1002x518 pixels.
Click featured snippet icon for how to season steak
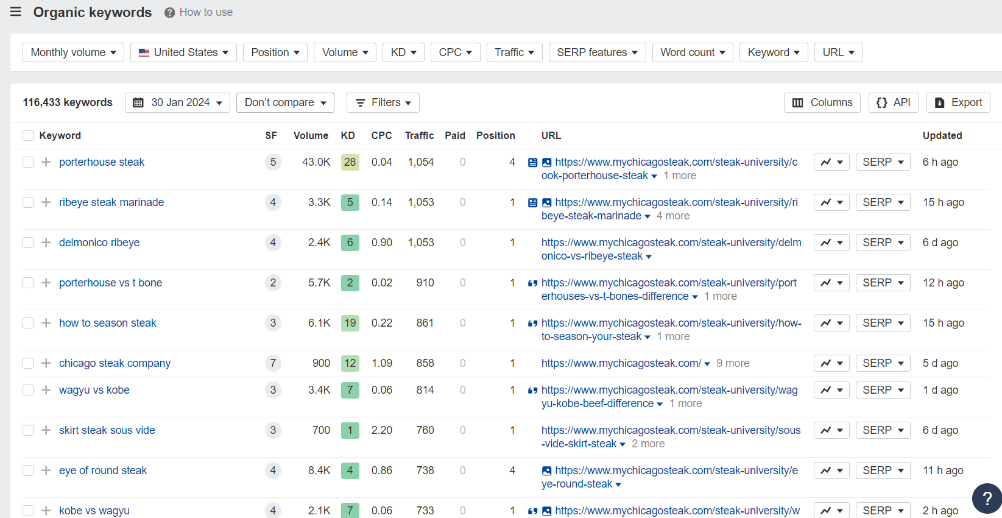(533, 323)
